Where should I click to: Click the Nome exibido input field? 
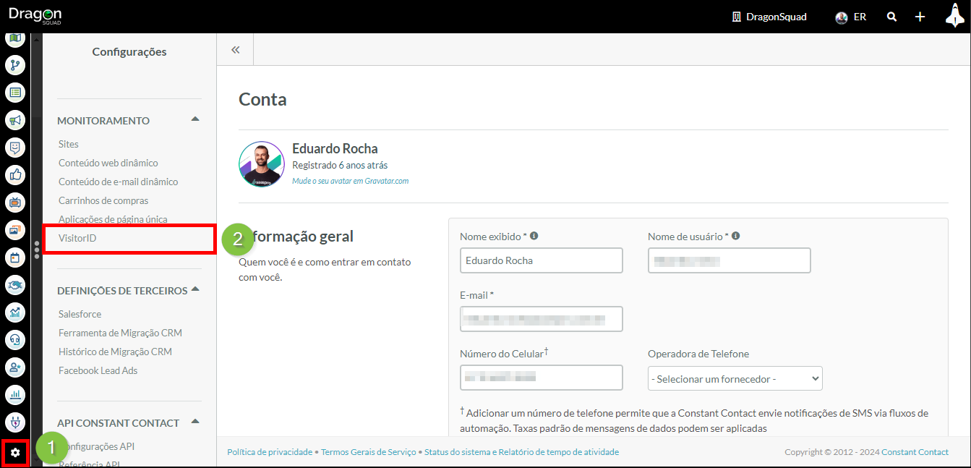[x=542, y=260]
